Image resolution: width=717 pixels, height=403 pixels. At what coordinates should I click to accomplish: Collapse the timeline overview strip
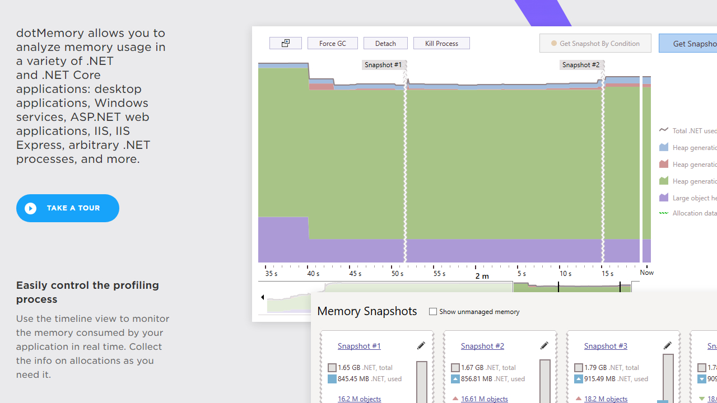(x=262, y=297)
